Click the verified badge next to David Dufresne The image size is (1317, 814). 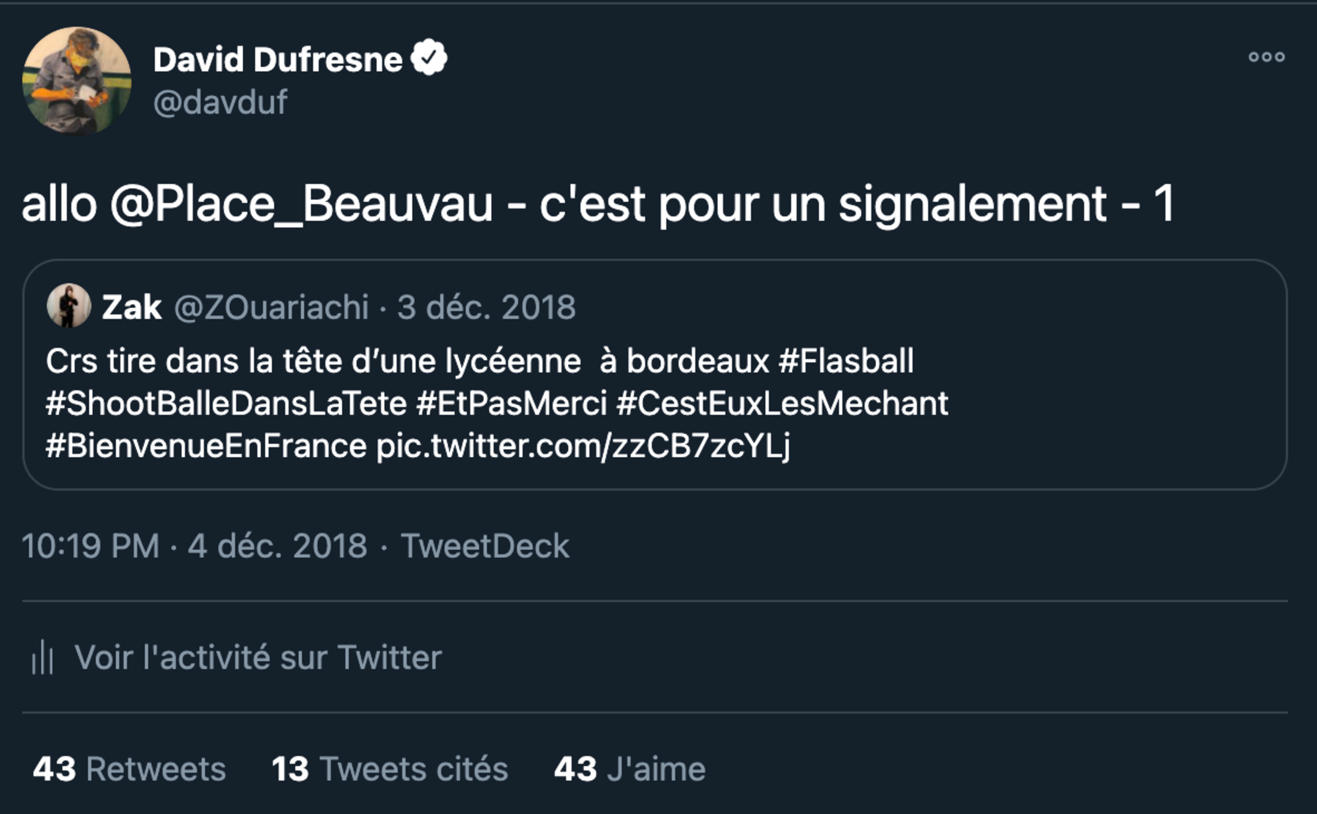coord(429,58)
